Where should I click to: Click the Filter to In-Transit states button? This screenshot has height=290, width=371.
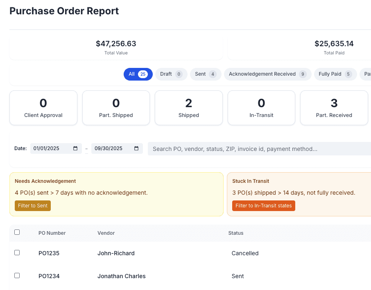(x=264, y=206)
